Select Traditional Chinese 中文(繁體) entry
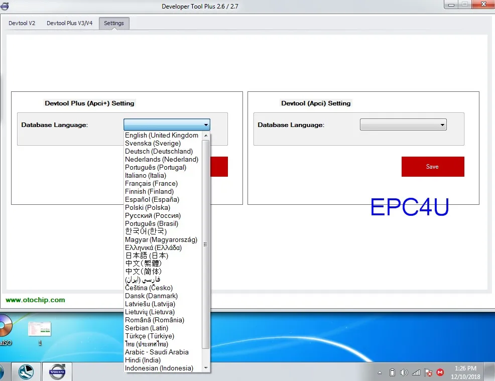Viewport: 495px width, 381px height. (163, 263)
